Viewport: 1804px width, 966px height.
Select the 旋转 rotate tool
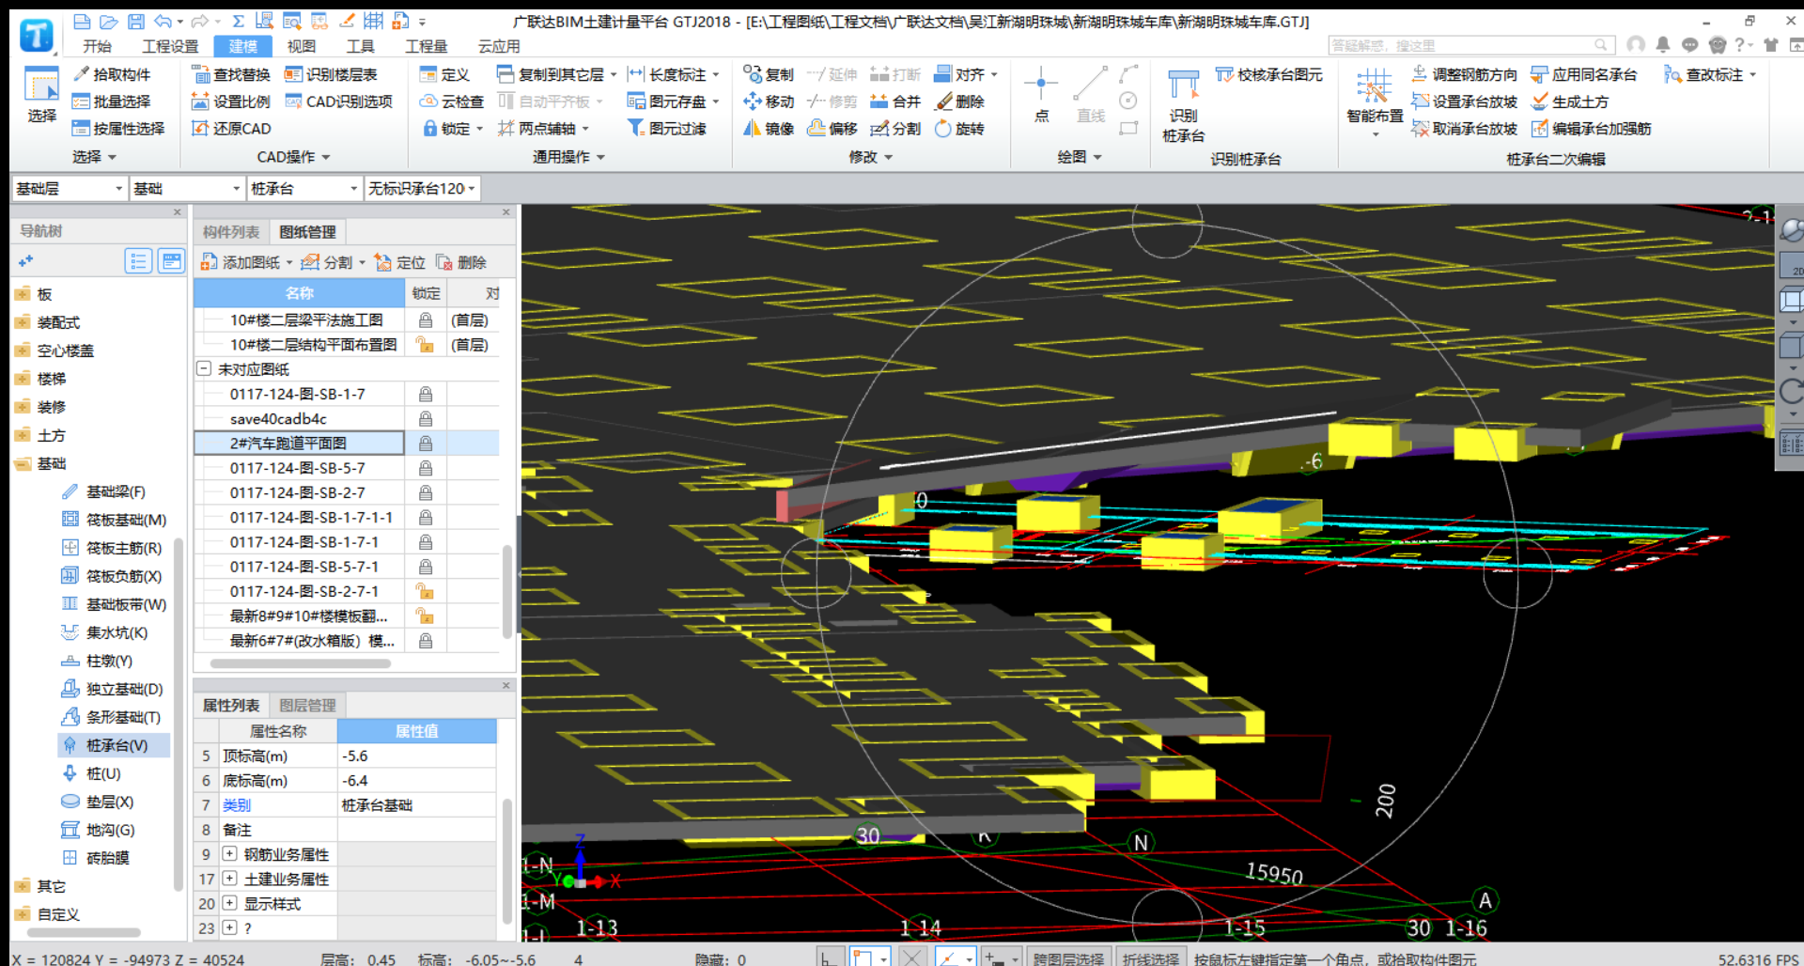959,129
